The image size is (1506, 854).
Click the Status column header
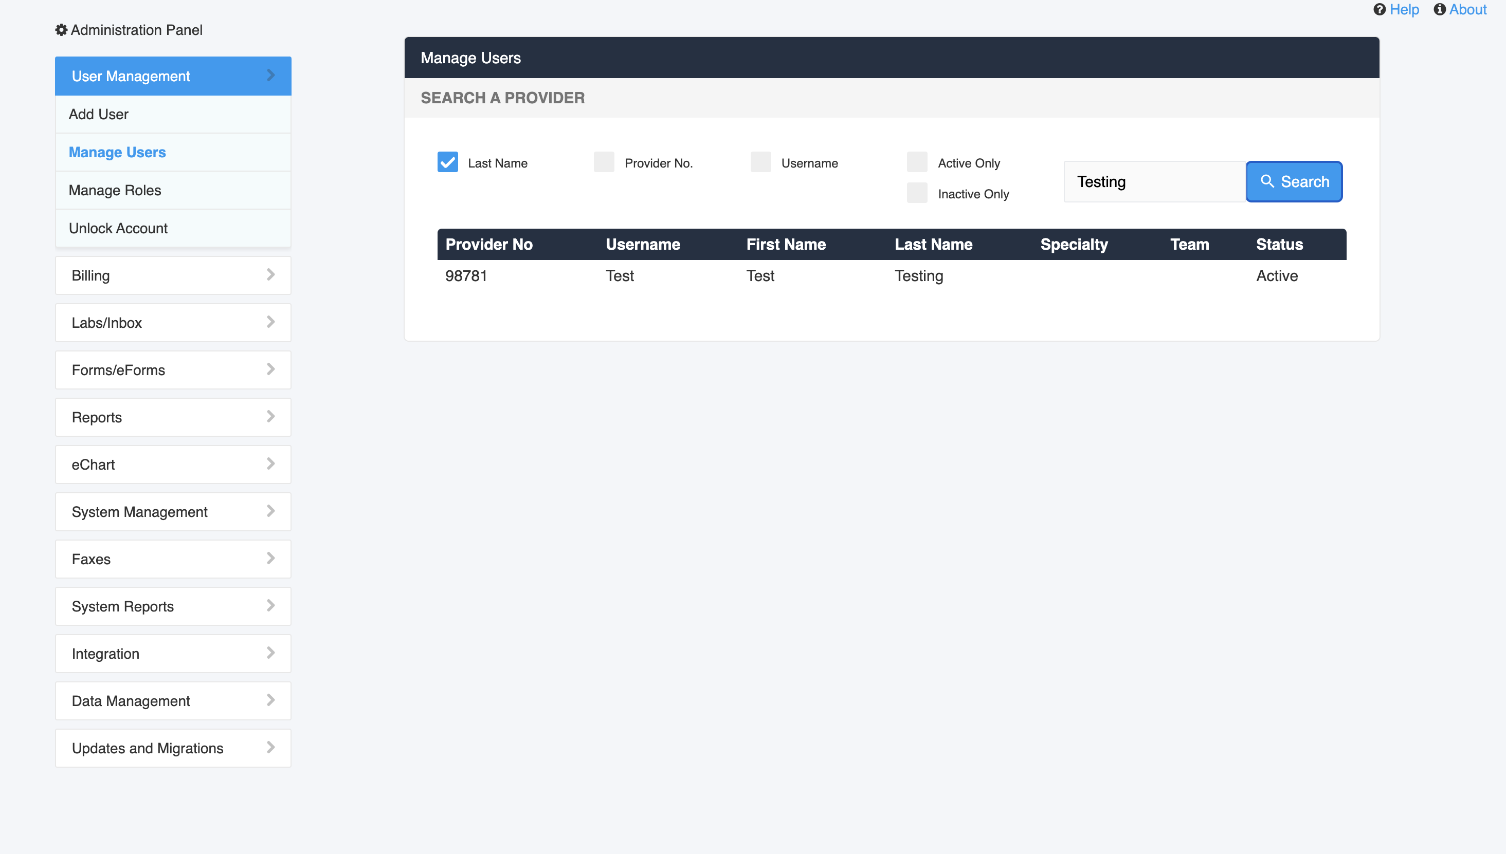coord(1279,245)
